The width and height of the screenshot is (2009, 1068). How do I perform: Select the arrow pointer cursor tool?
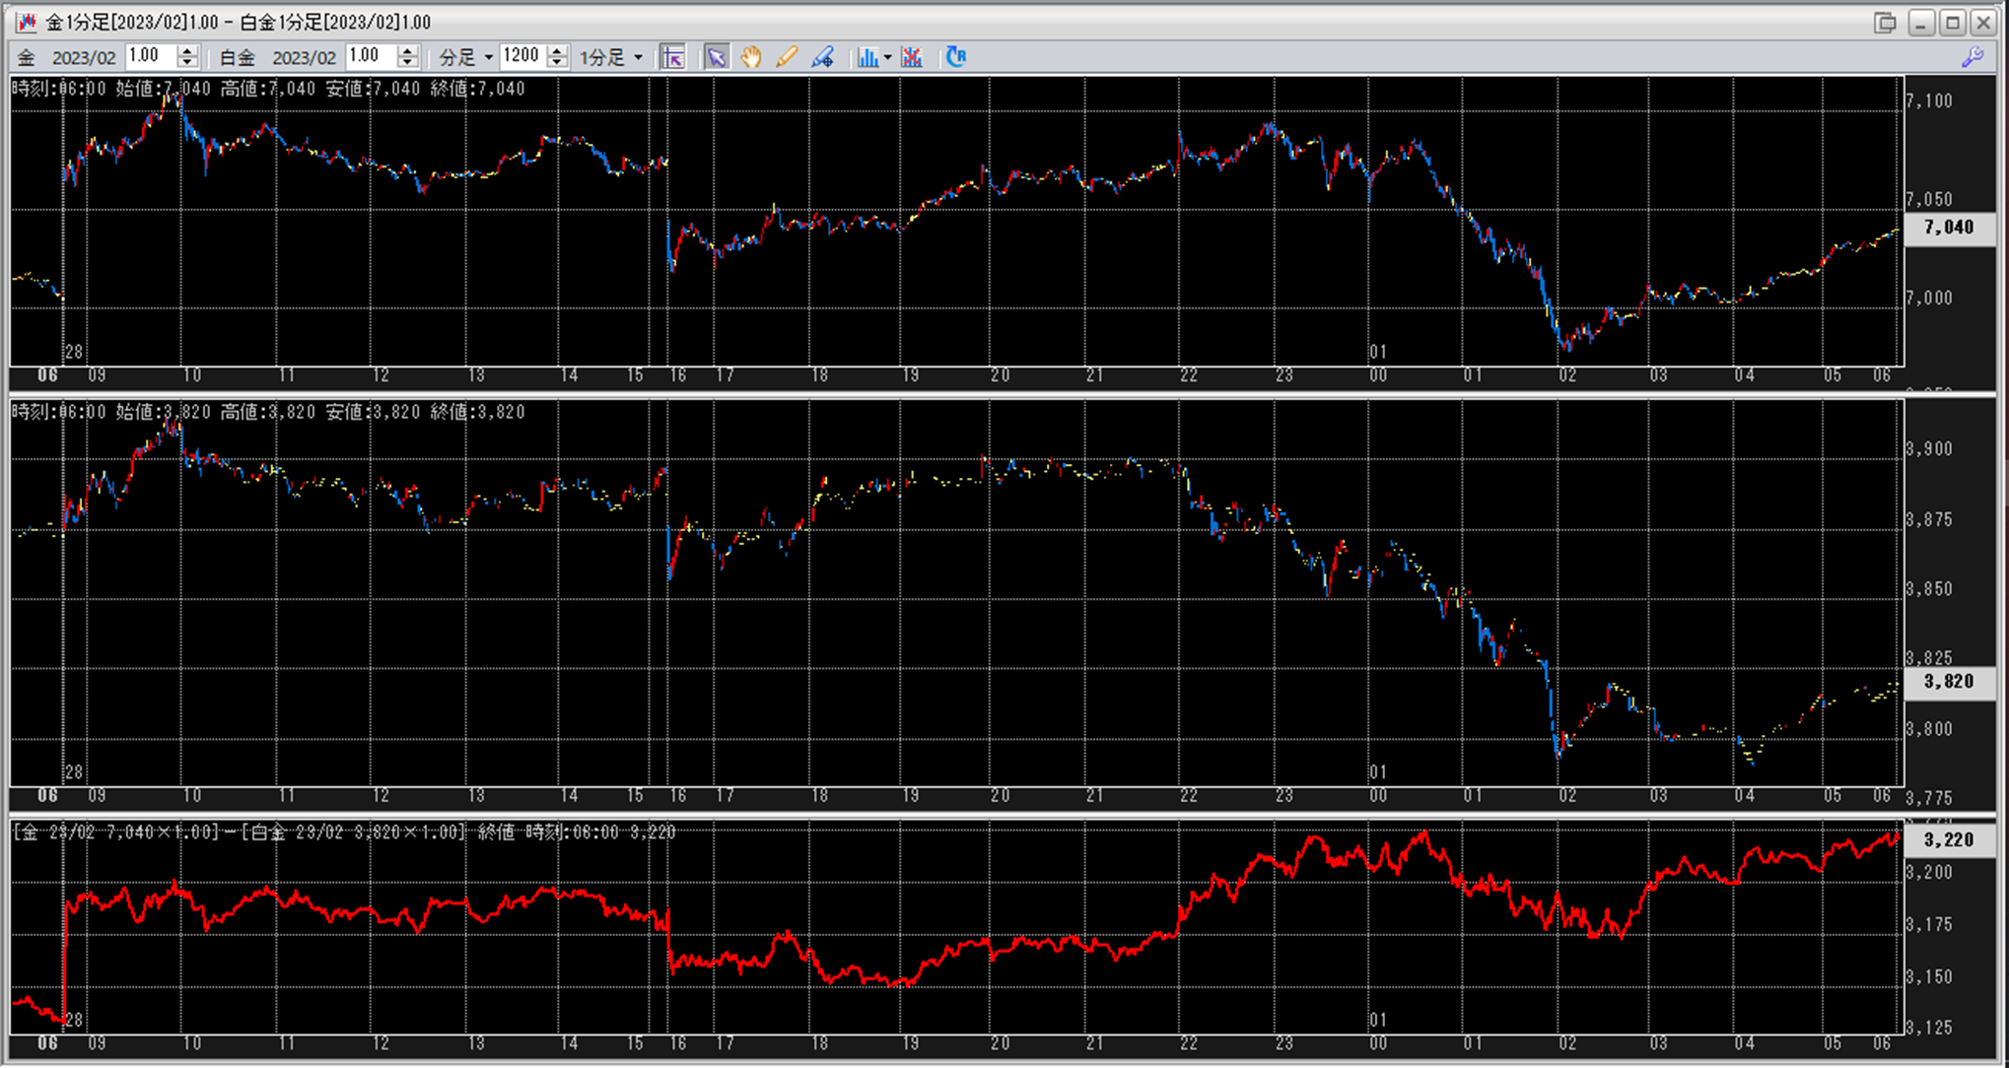coord(716,57)
